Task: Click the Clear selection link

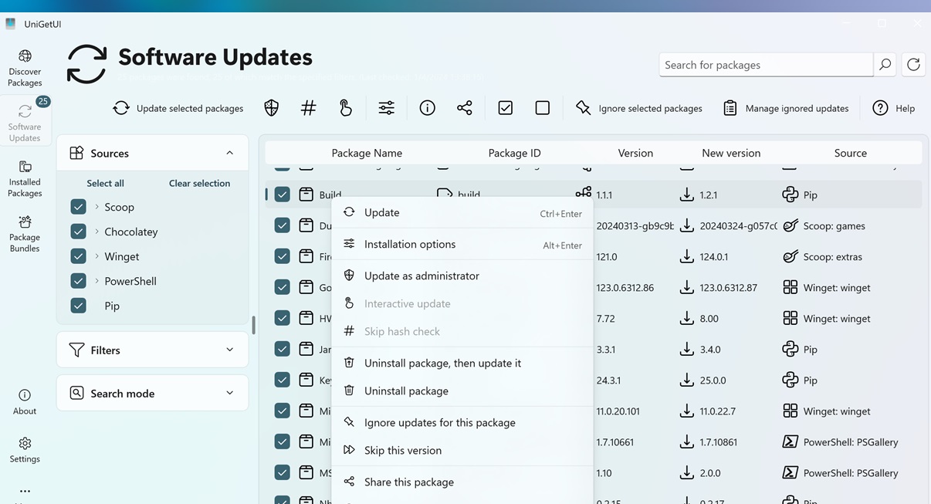Action: click(198, 183)
